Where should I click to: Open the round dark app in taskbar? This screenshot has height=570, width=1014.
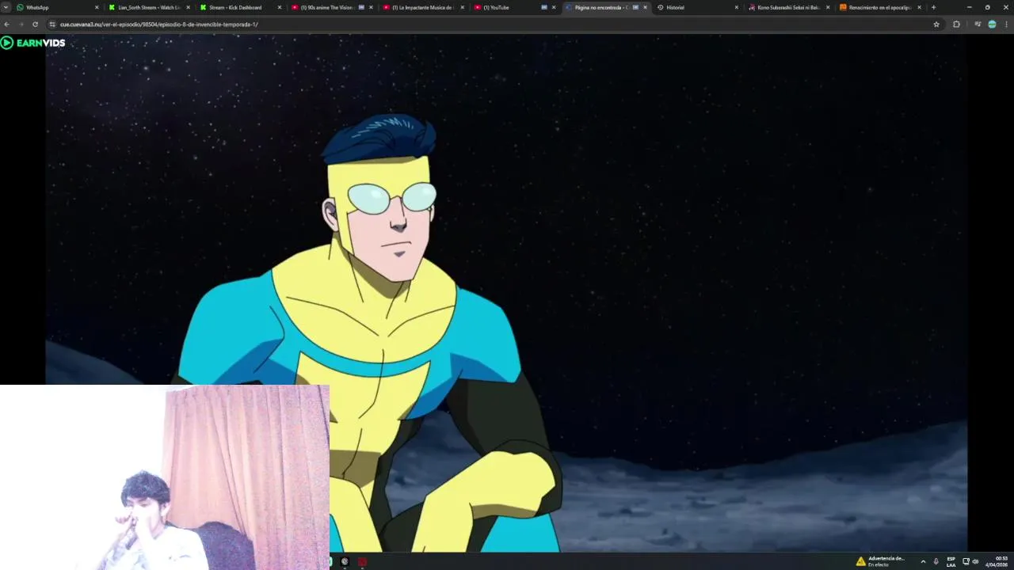345,562
